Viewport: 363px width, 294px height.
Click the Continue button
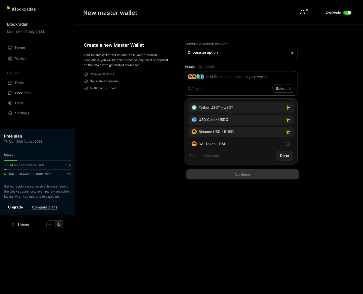click(x=243, y=174)
